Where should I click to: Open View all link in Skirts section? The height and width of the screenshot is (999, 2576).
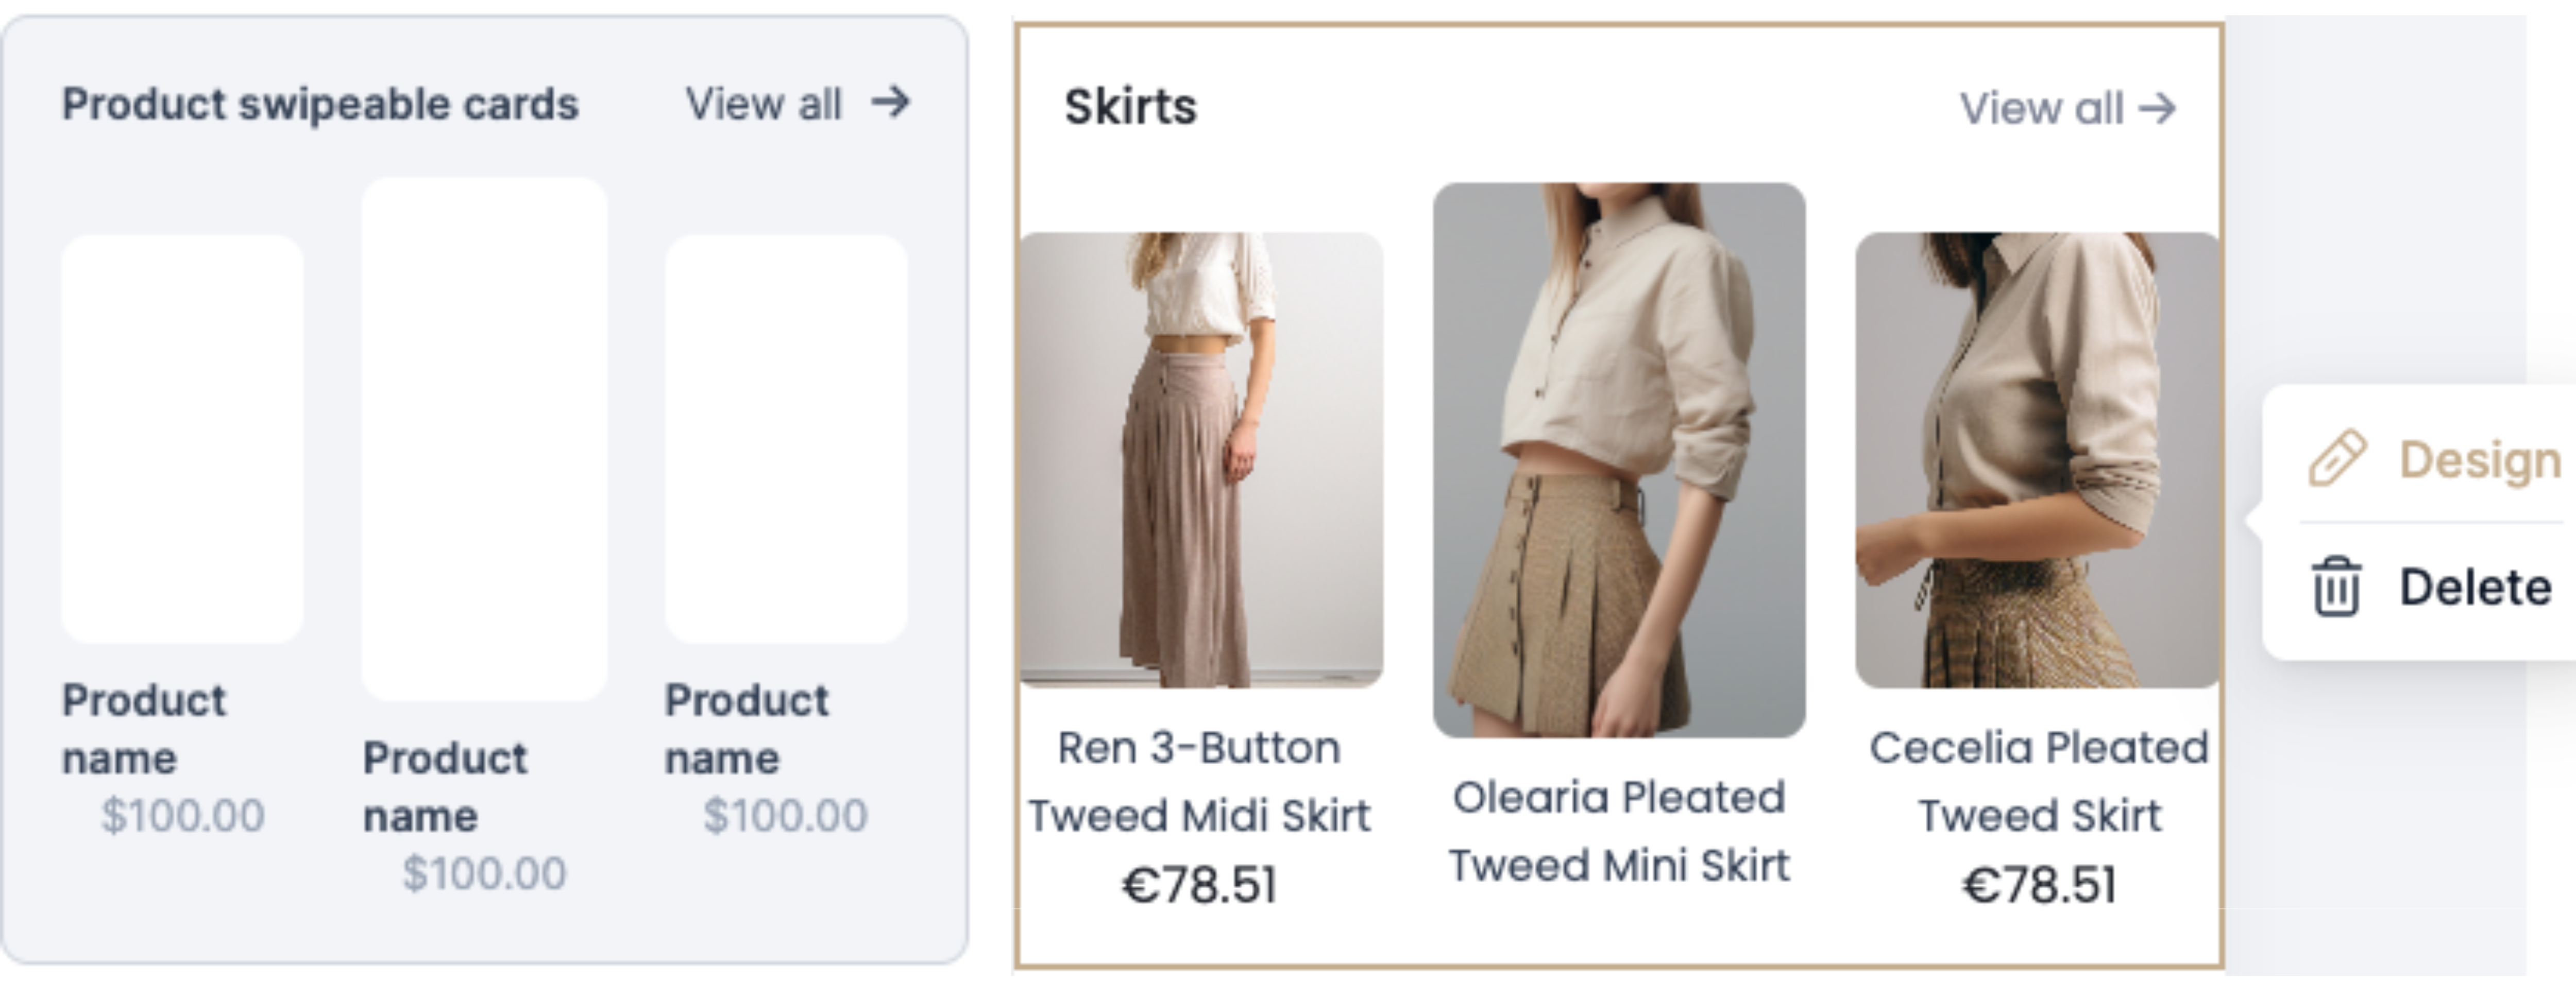pyautogui.click(x=2040, y=108)
